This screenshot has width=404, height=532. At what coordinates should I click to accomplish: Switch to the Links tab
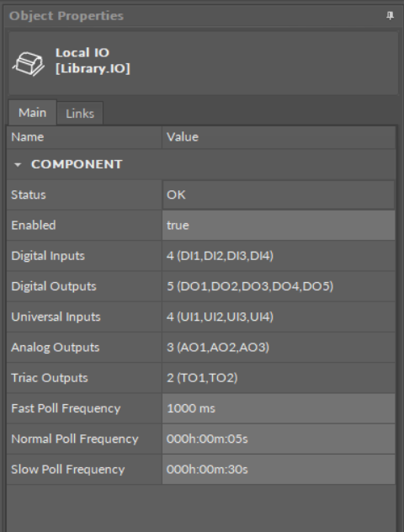click(x=80, y=114)
